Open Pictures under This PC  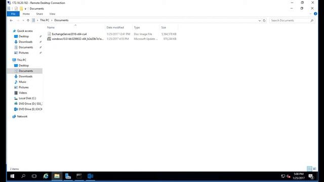(24, 87)
